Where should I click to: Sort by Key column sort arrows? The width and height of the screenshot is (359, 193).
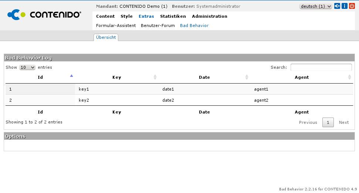pyautogui.click(x=155, y=77)
